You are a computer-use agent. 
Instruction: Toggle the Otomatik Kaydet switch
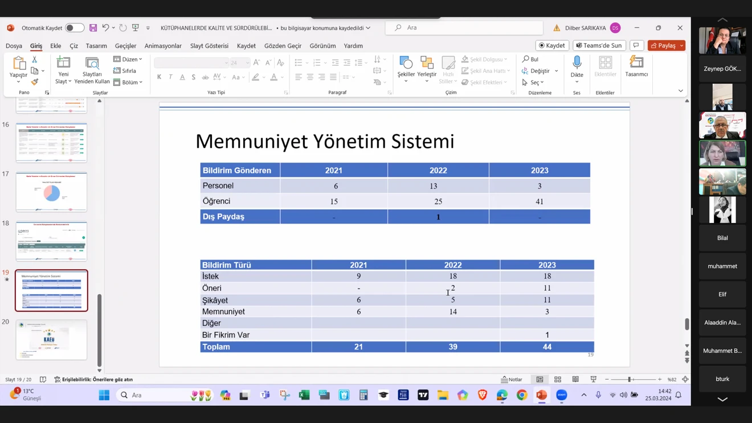[x=74, y=28]
